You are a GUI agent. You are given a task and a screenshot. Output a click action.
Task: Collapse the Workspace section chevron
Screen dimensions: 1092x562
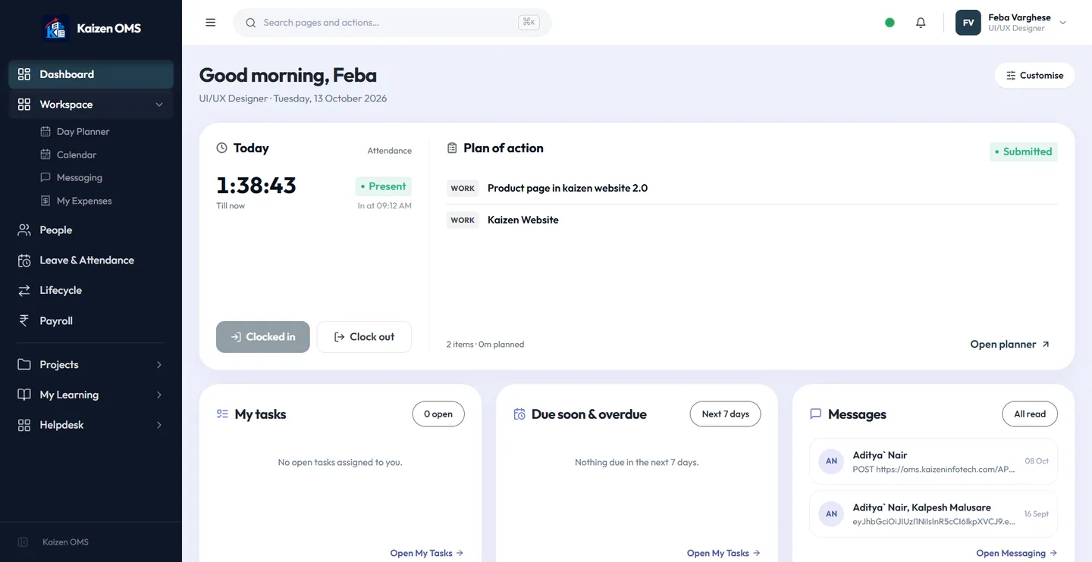click(159, 105)
